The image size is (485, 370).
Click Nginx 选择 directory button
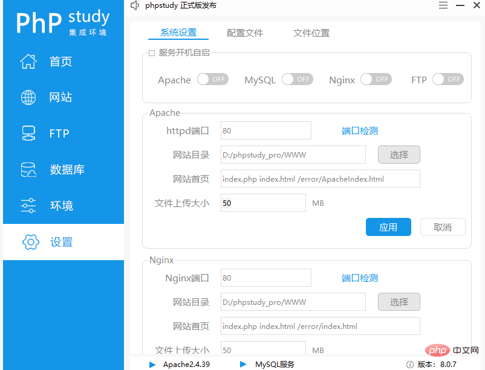(399, 302)
